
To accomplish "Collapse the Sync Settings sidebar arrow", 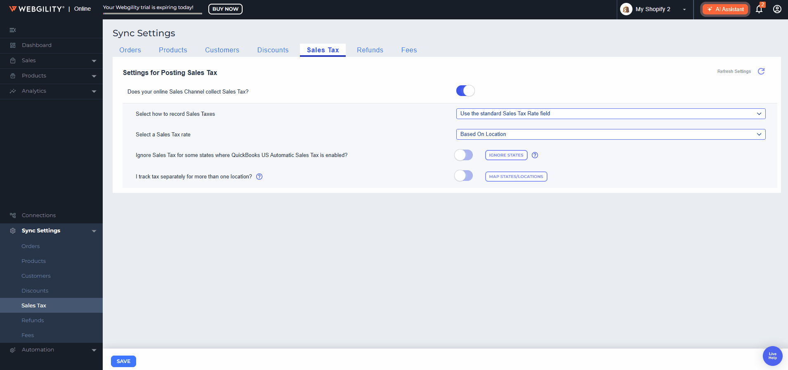I will [94, 231].
